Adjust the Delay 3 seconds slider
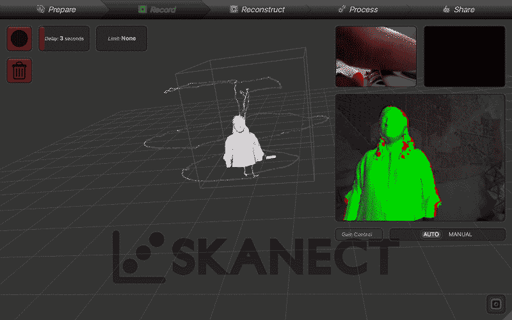Screen dimensions: 512x320 [64, 38]
